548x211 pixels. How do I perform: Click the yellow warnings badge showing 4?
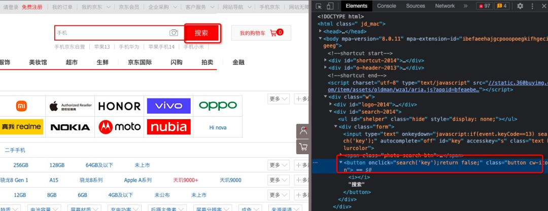(x=503, y=6)
